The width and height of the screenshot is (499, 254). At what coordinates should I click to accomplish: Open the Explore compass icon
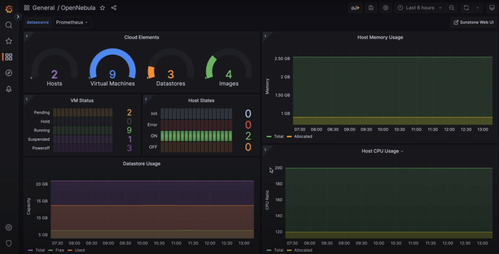point(9,73)
